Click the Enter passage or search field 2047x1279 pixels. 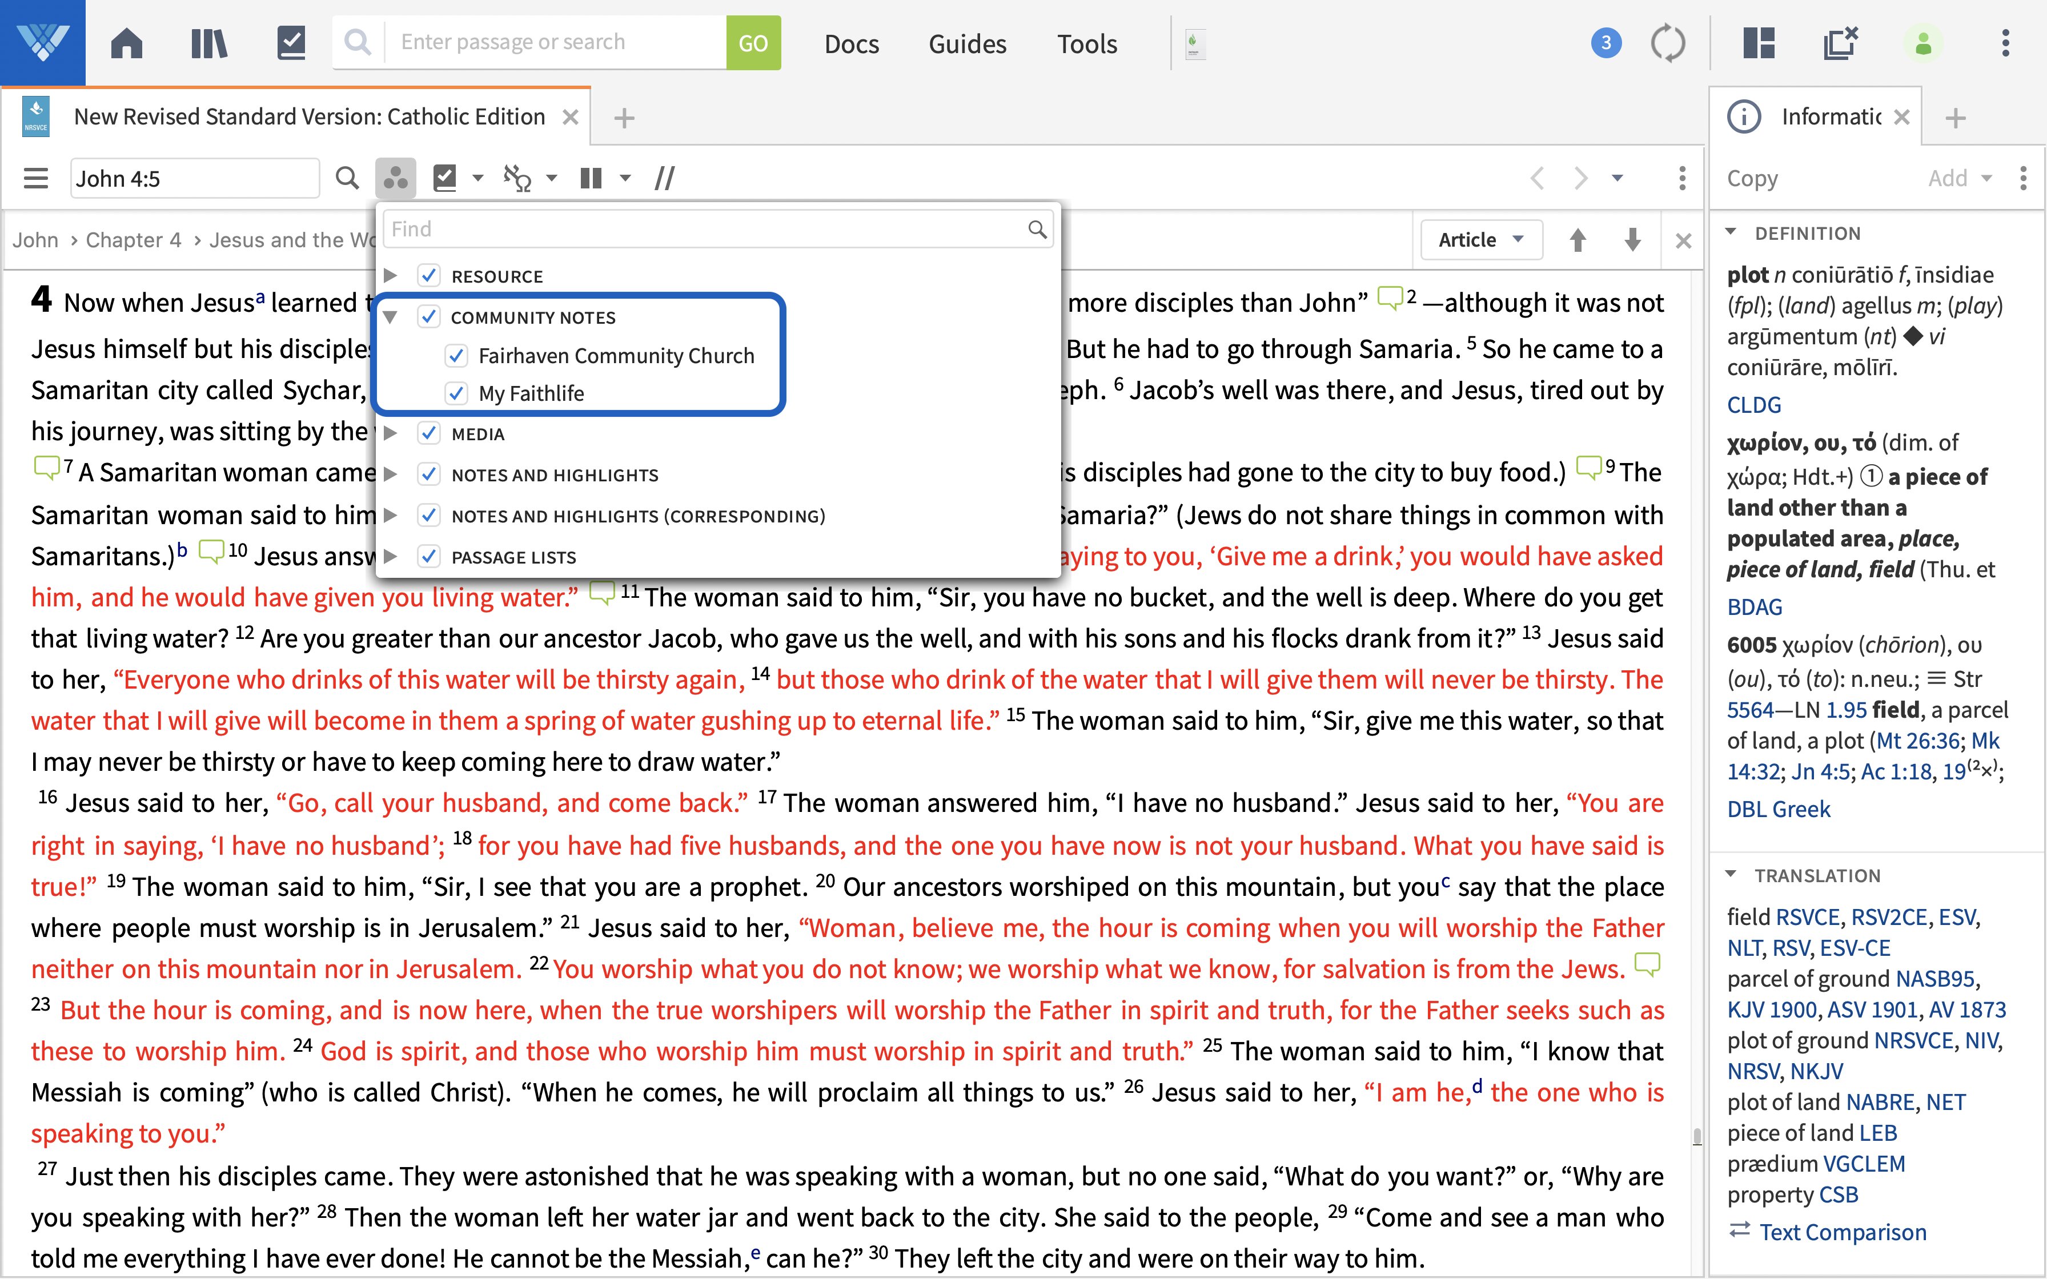pos(555,42)
